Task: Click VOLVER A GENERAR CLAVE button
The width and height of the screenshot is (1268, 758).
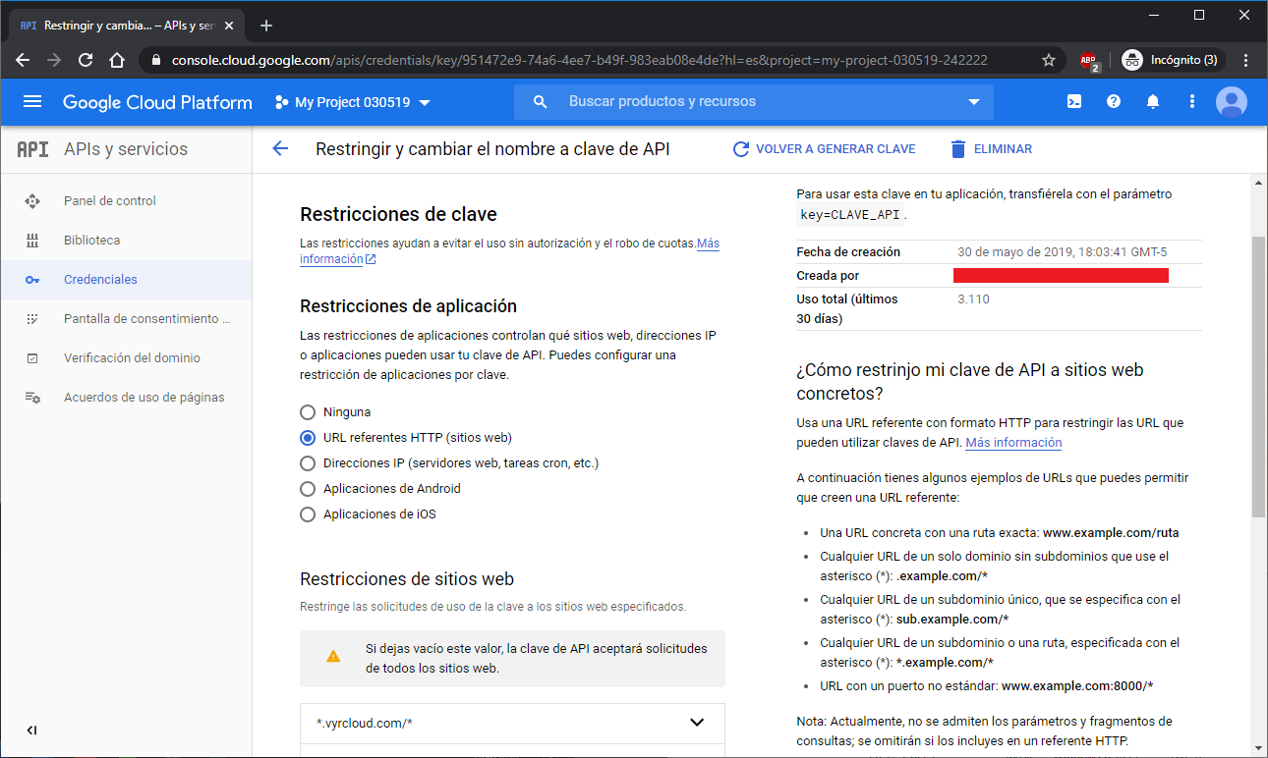Action: (824, 149)
